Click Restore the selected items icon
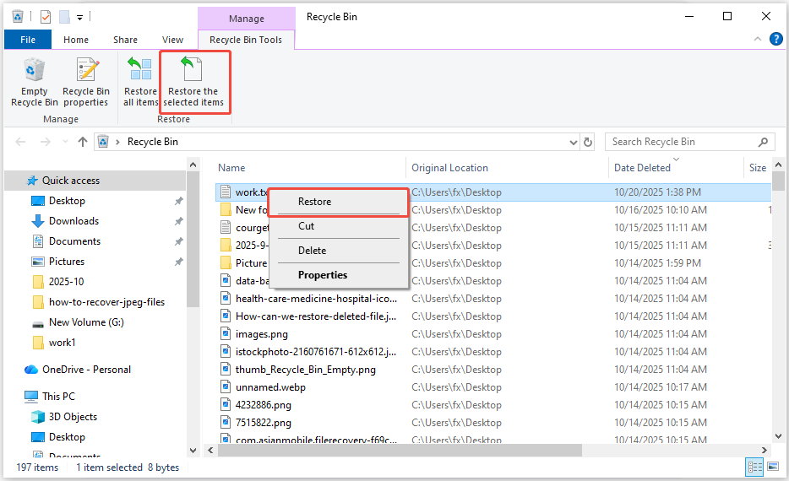Image resolution: width=789 pixels, height=481 pixels. (x=195, y=83)
